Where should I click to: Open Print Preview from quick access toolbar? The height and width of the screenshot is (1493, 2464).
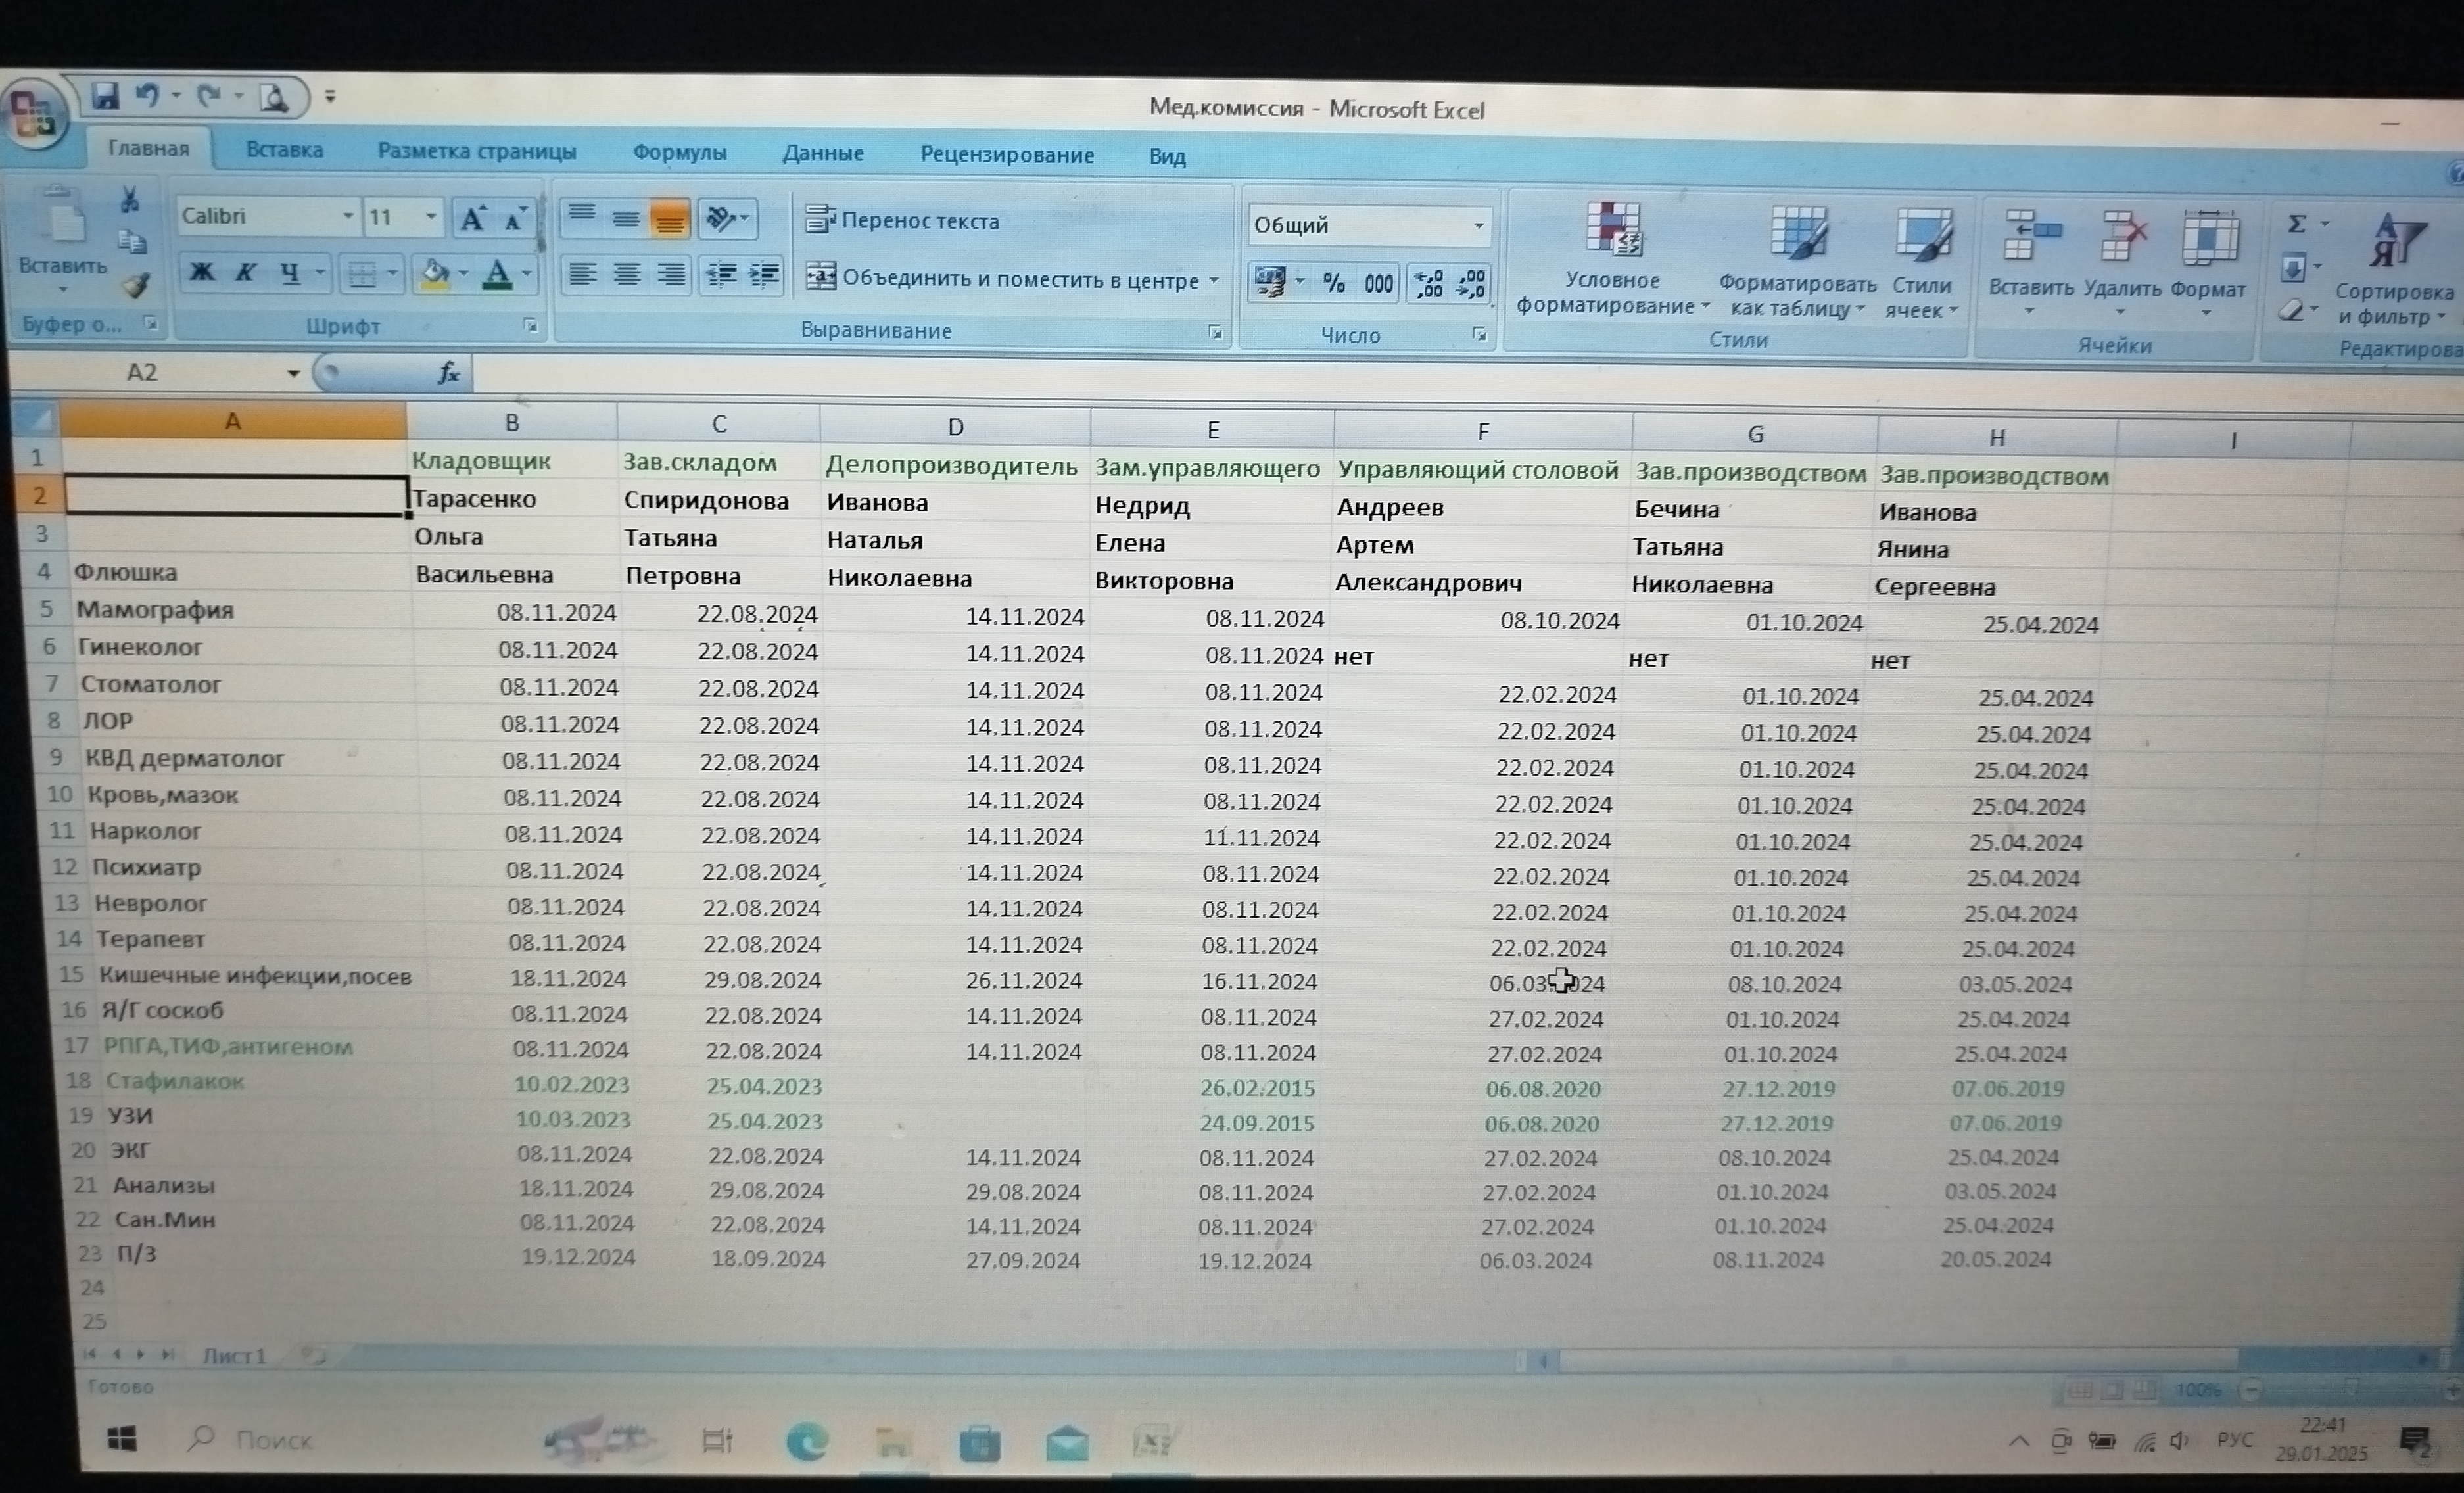pos(274,98)
